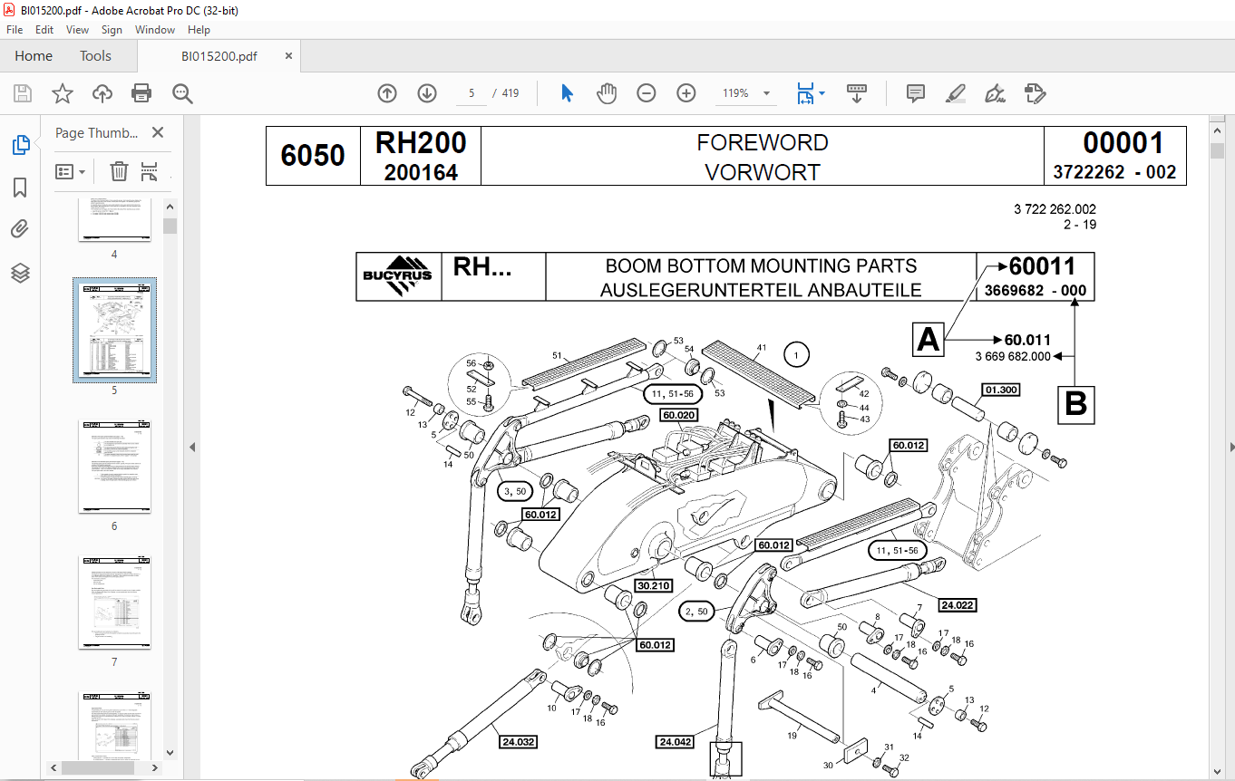
Task: Open the Bookmarks panel icon
Action: pos(20,188)
